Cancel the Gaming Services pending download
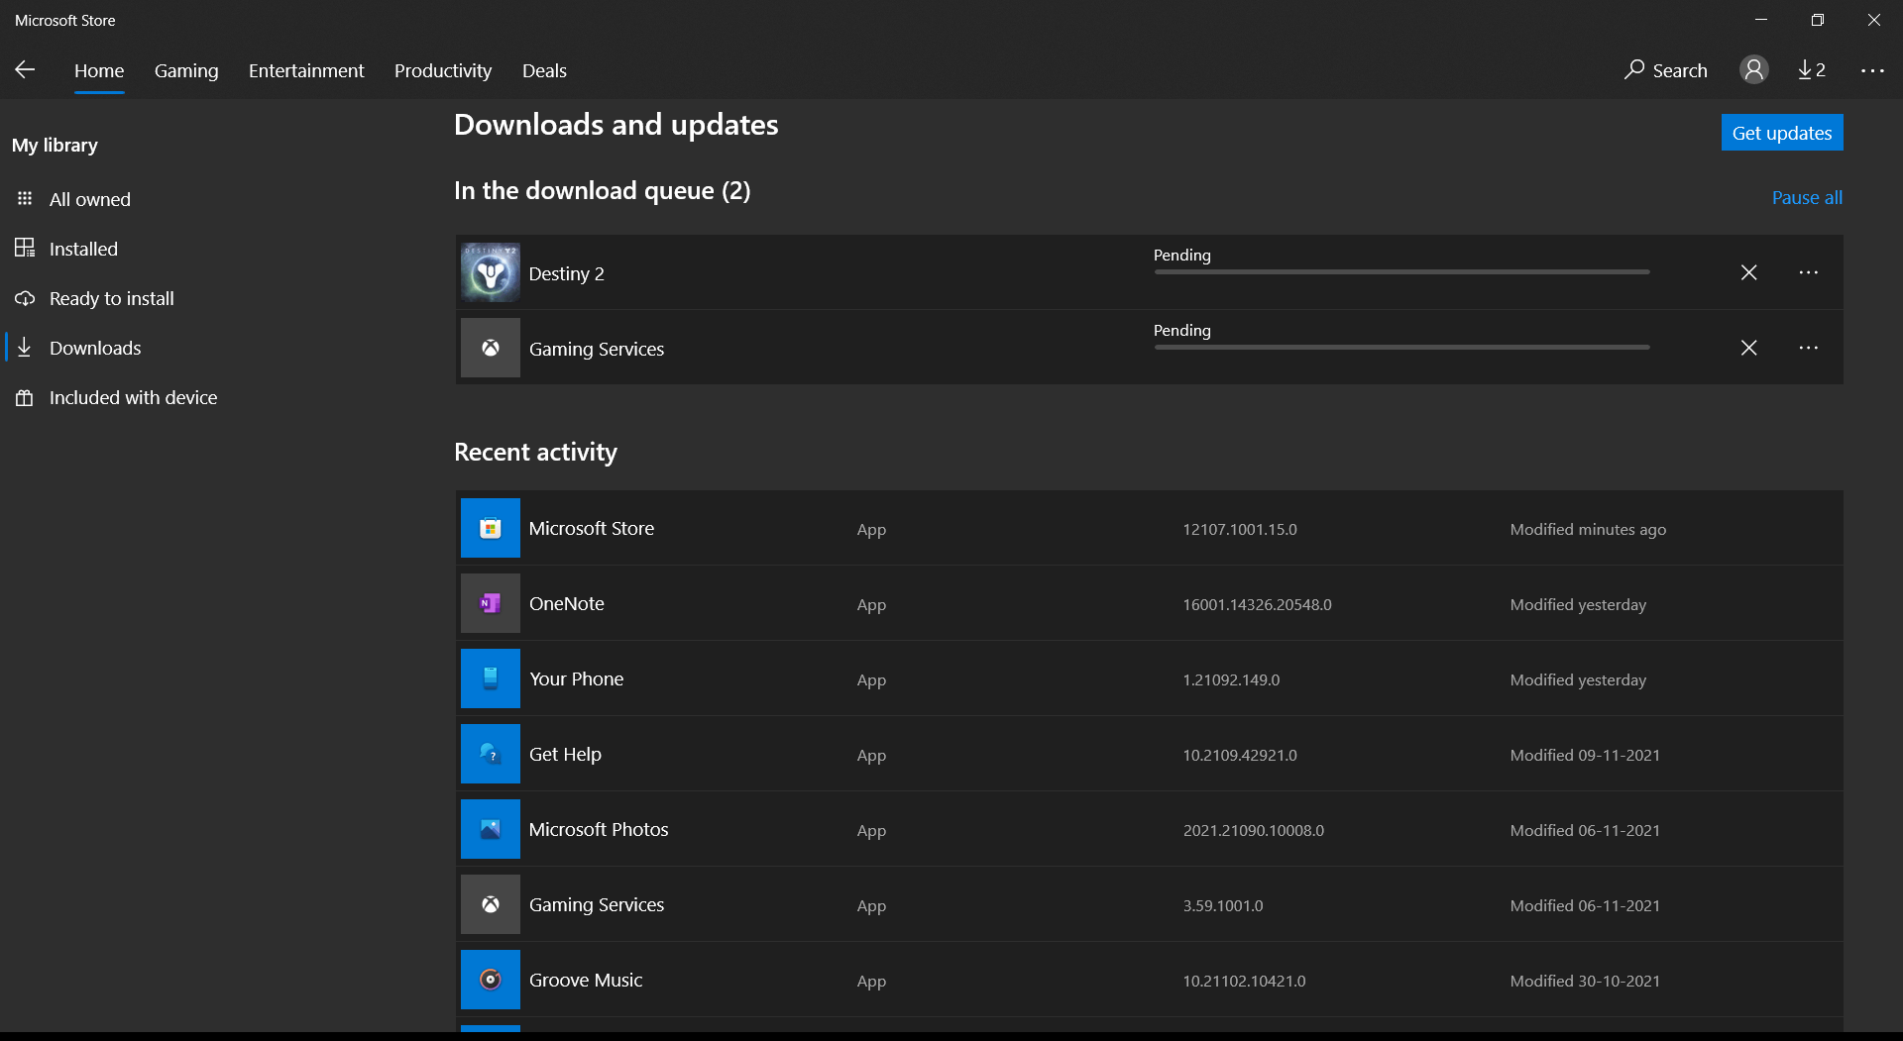 point(1748,348)
